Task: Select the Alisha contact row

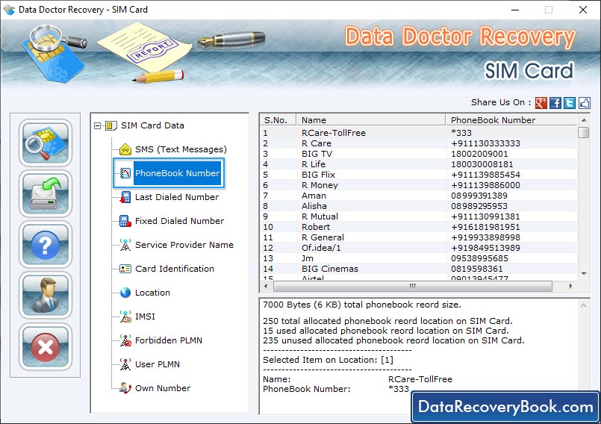Action: click(419, 206)
